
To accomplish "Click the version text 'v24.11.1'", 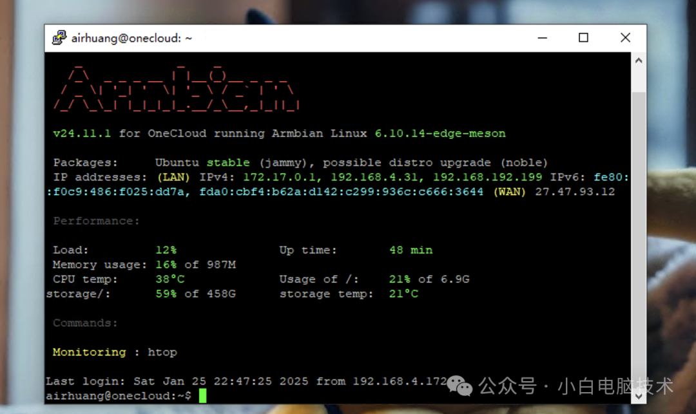I will (82, 133).
